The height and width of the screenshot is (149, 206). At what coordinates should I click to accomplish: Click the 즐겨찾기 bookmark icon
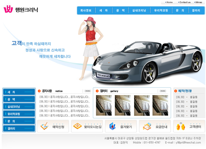112,126
